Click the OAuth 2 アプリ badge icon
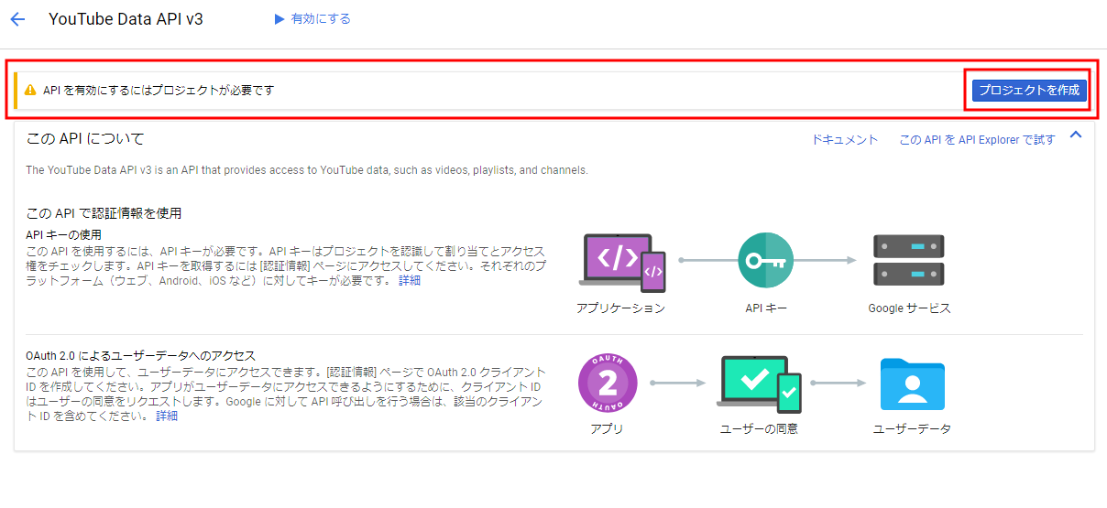This screenshot has width=1107, height=508. [x=608, y=383]
